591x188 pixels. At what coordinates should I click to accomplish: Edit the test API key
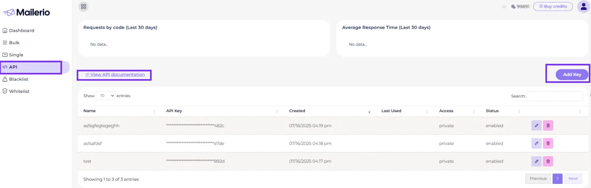(536, 161)
